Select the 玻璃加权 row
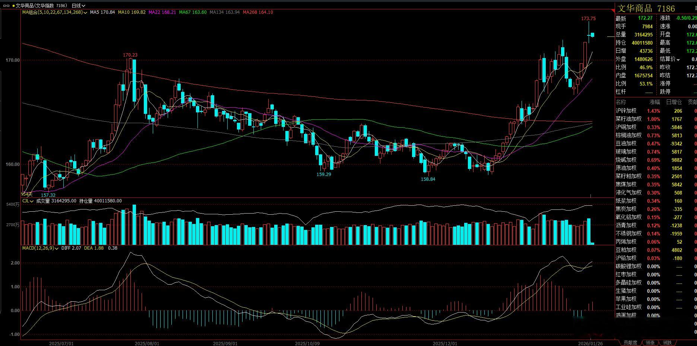The image size is (697, 346). point(656,152)
